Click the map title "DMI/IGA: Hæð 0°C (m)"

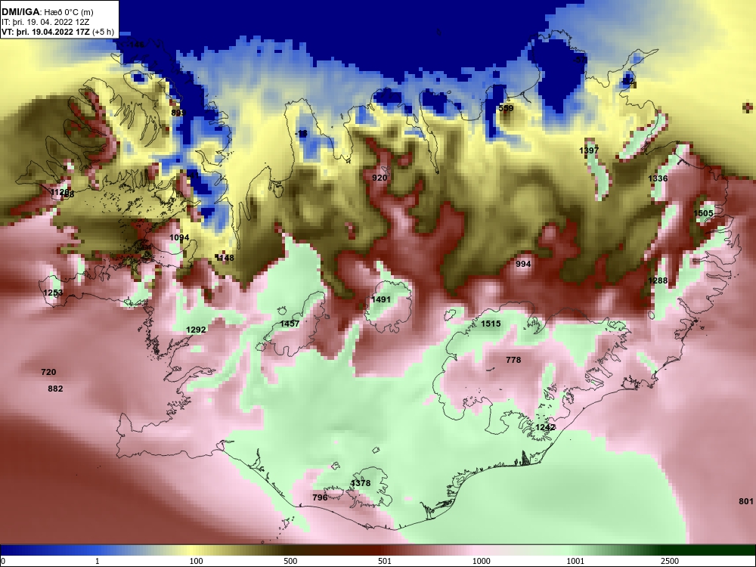tap(47, 12)
